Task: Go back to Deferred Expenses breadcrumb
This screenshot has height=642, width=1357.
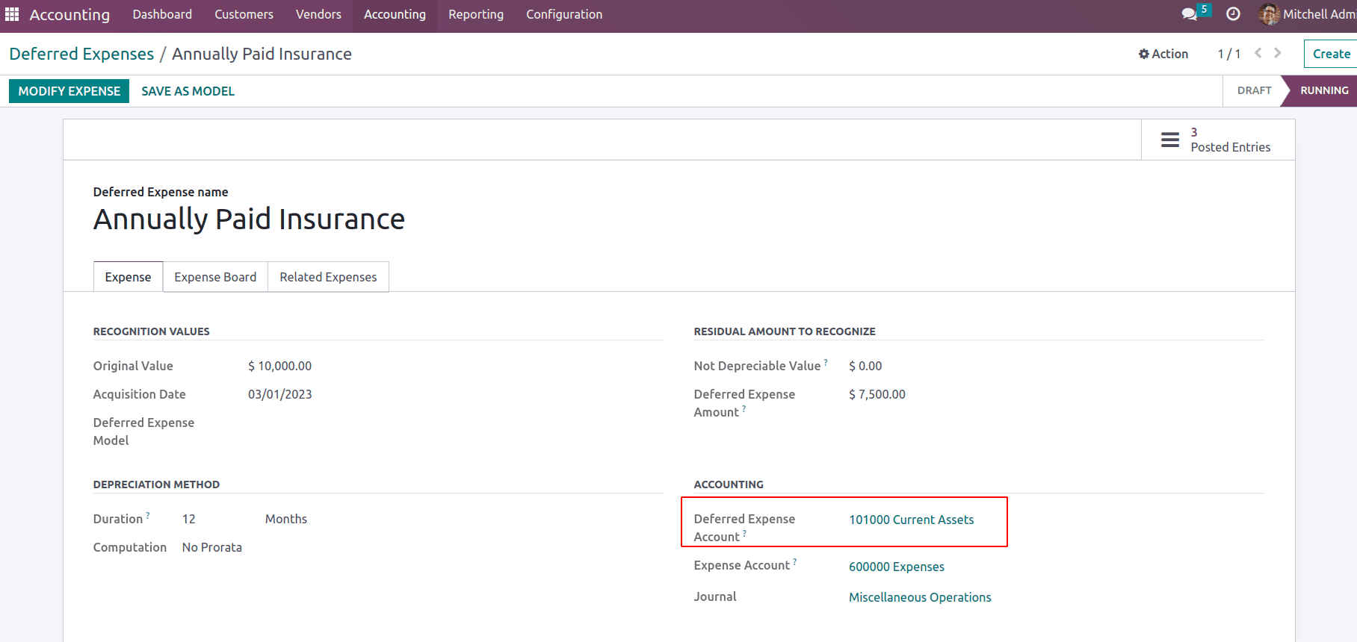Action: [81, 54]
